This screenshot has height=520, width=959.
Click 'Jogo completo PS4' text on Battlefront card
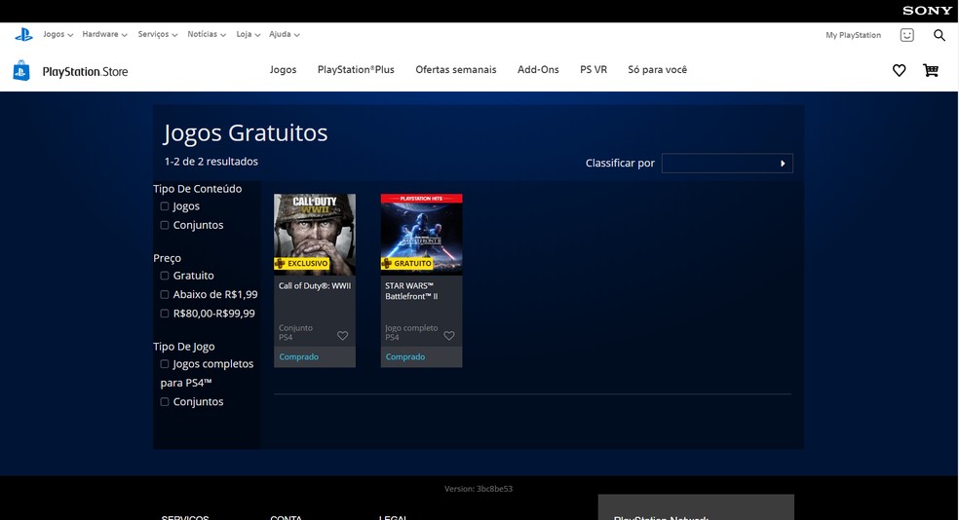(x=411, y=332)
